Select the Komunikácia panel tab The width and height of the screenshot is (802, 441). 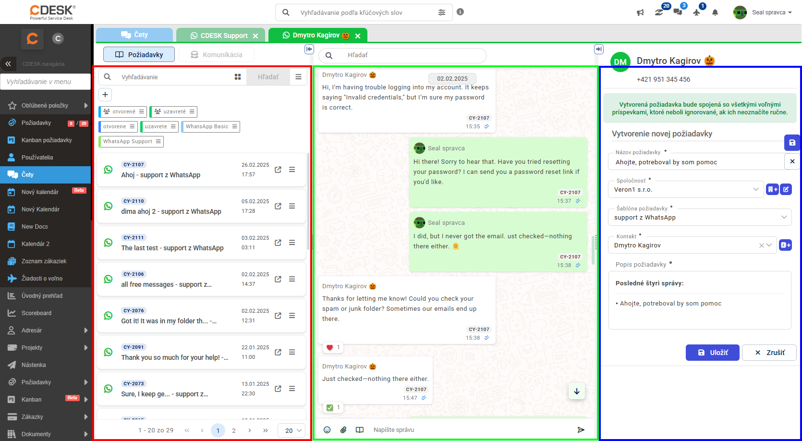click(217, 55)
